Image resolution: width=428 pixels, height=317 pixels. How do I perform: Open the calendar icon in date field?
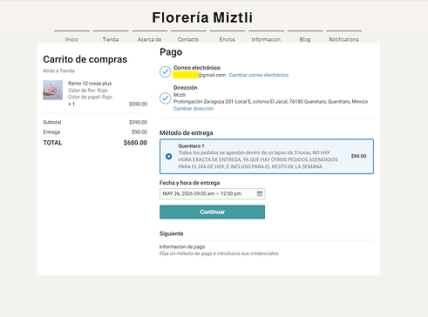(260, 194)
